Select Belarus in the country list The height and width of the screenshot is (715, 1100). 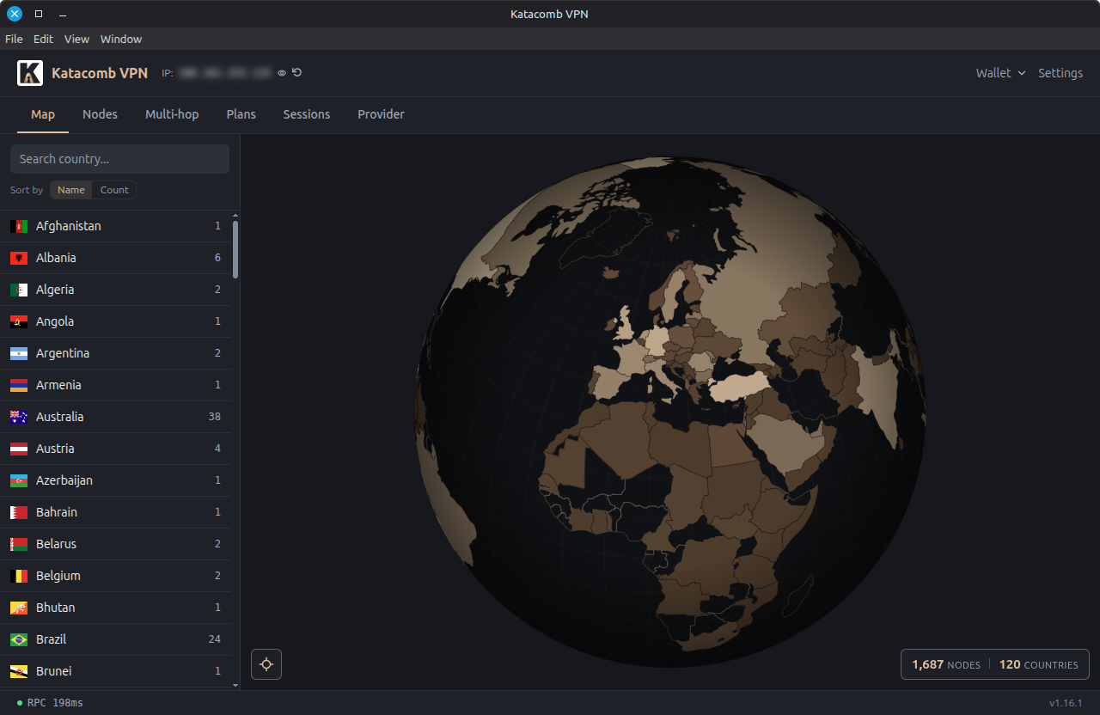115,544
